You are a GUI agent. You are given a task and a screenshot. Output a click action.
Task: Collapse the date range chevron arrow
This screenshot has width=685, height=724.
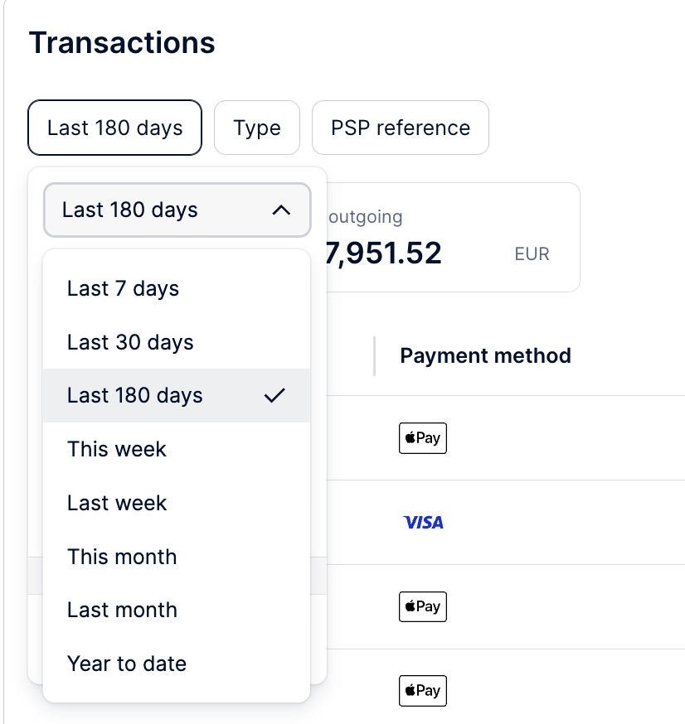281,210
